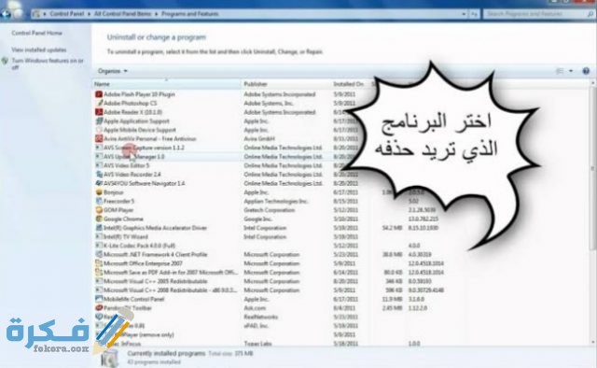Click All Control Panel Items breadcrumb
Viewport: 597px width, 368px height.
coord(122,14)
